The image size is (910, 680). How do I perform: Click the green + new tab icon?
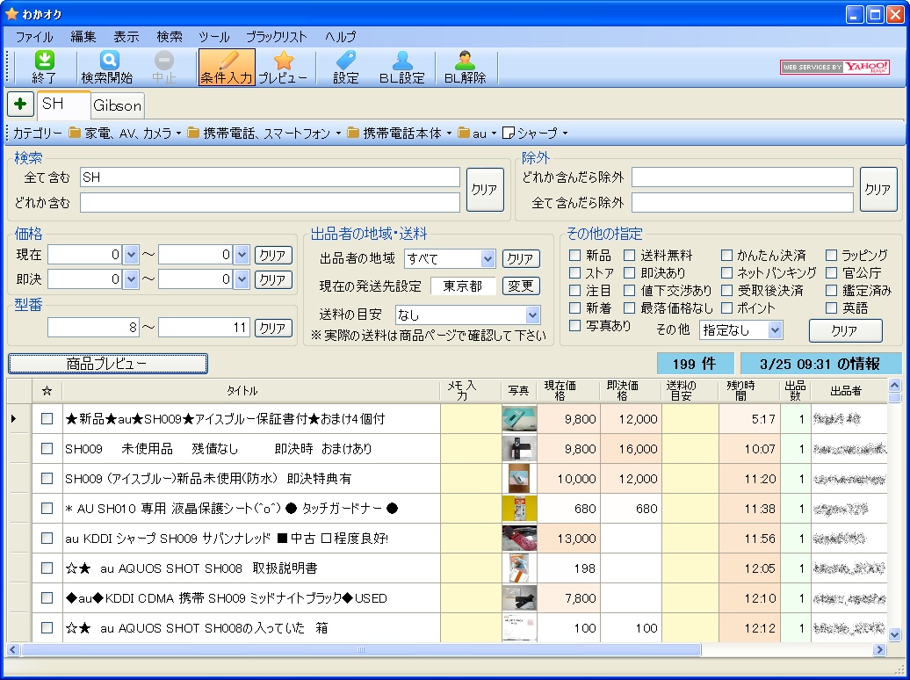(19, 104)
